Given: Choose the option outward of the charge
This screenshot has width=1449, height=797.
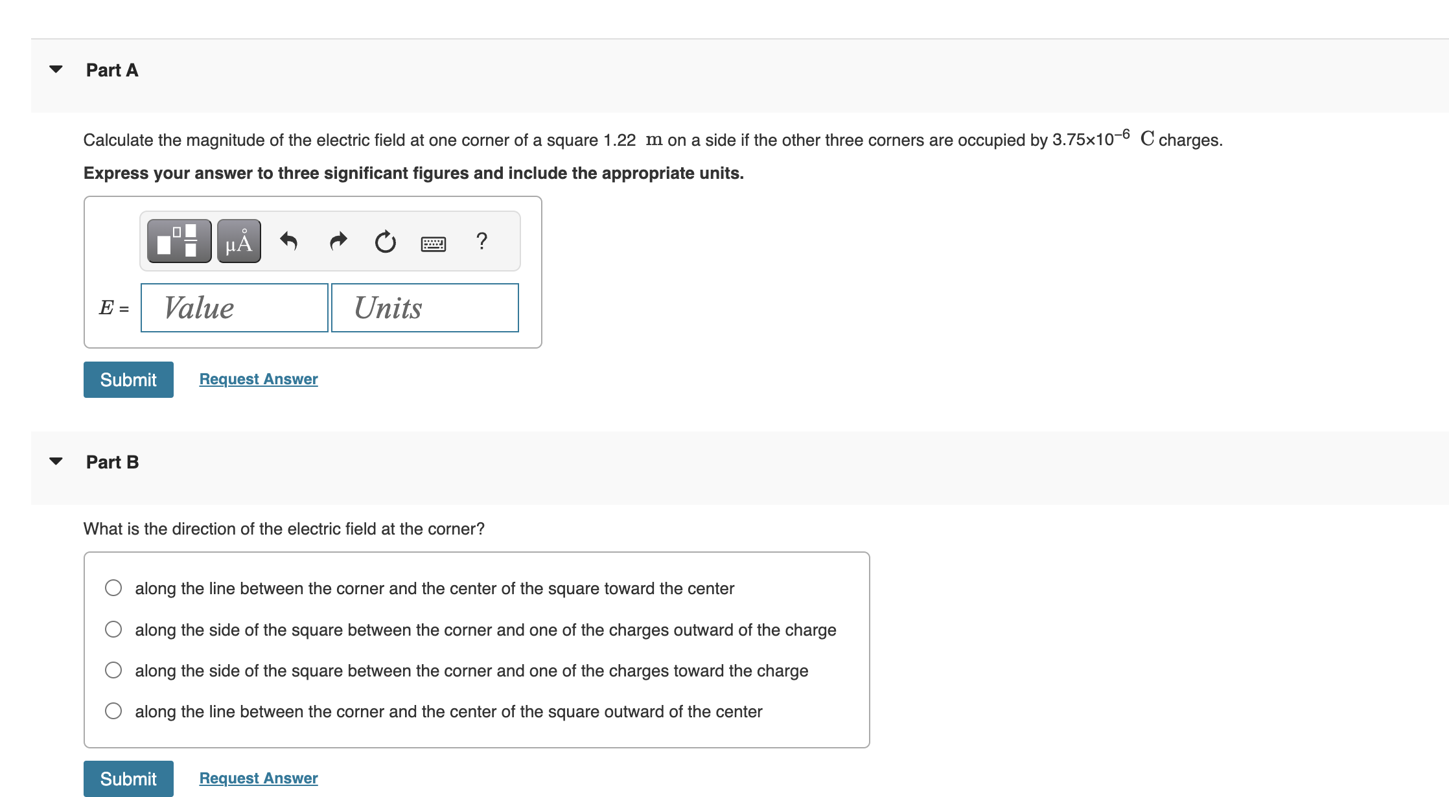Looking at the screenshot, I should (x=113, y=629).
